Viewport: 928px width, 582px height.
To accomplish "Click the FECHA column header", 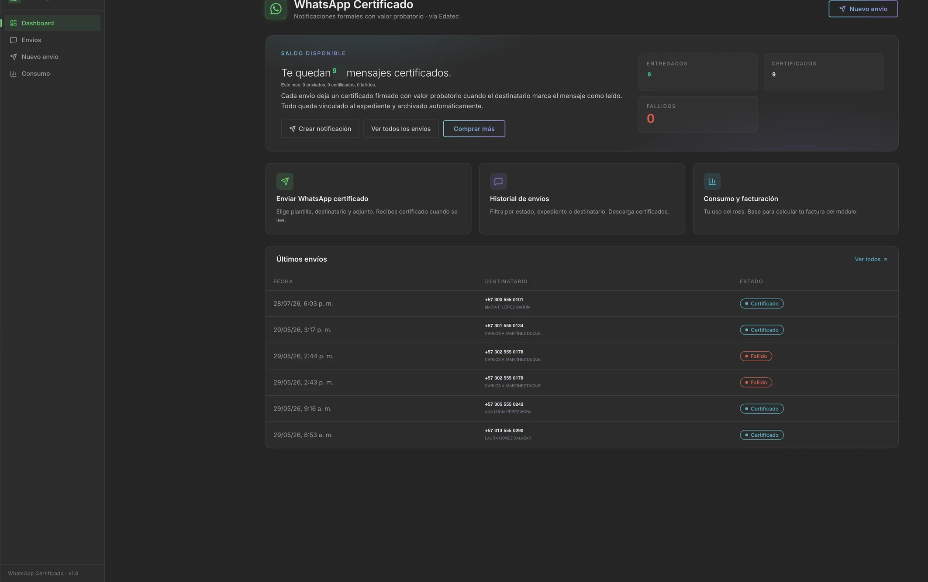I will [283, 282].
